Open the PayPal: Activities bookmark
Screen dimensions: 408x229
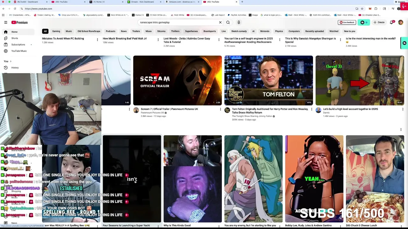coord(237,15)
